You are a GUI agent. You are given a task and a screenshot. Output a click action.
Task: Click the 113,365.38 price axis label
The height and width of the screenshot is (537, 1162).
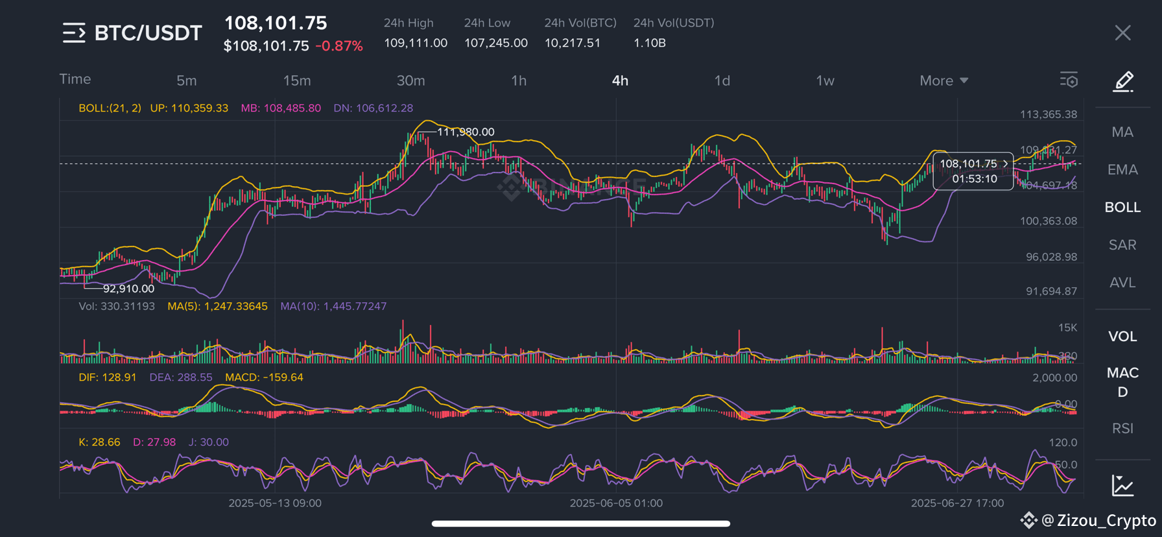(1049, 115)
